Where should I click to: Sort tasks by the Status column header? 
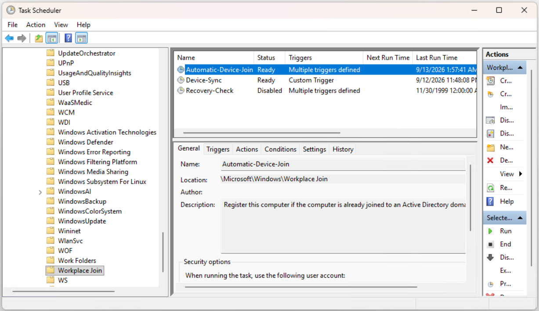click(269, 57)
